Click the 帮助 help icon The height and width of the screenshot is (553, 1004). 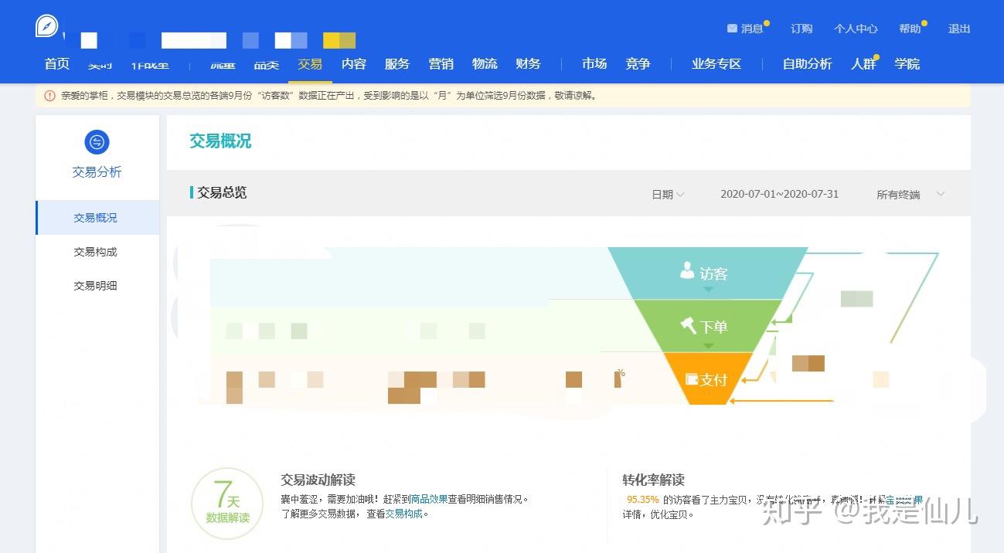(910, 29)
